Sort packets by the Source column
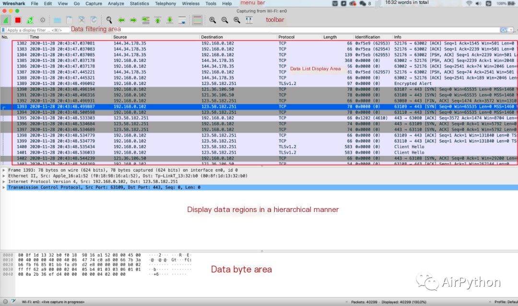Image resolution: width=518 pixels, height=306 pixels. [x=155, y=37]
